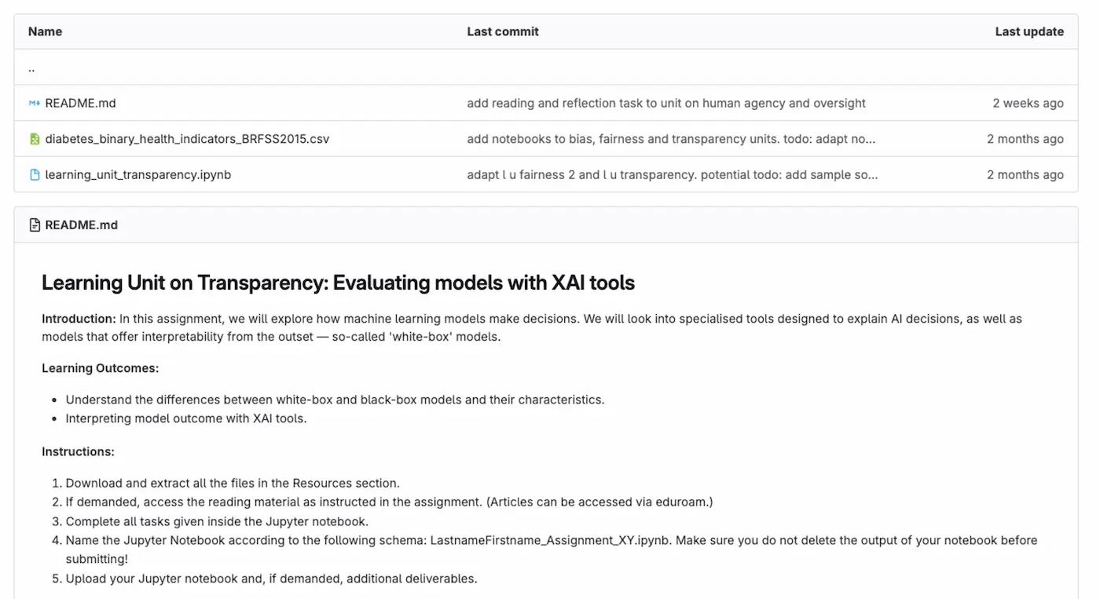The width and height of the screenshot is (1100, 599).
Task: Sort by the Last update column header
Action: [1029, 31]
